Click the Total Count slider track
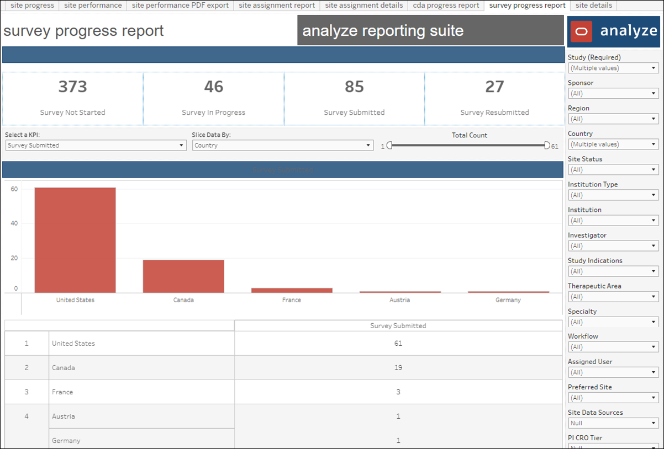This screenshot has height=449, width=664. (468, 145)
